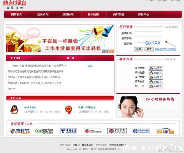
Task: Open the 易宝支付 YeePay partner logo
Action: pos(44,131)
